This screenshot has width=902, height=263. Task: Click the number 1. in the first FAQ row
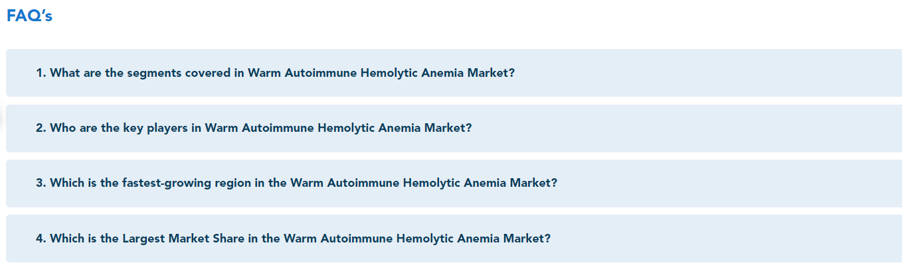pos(41,73)
